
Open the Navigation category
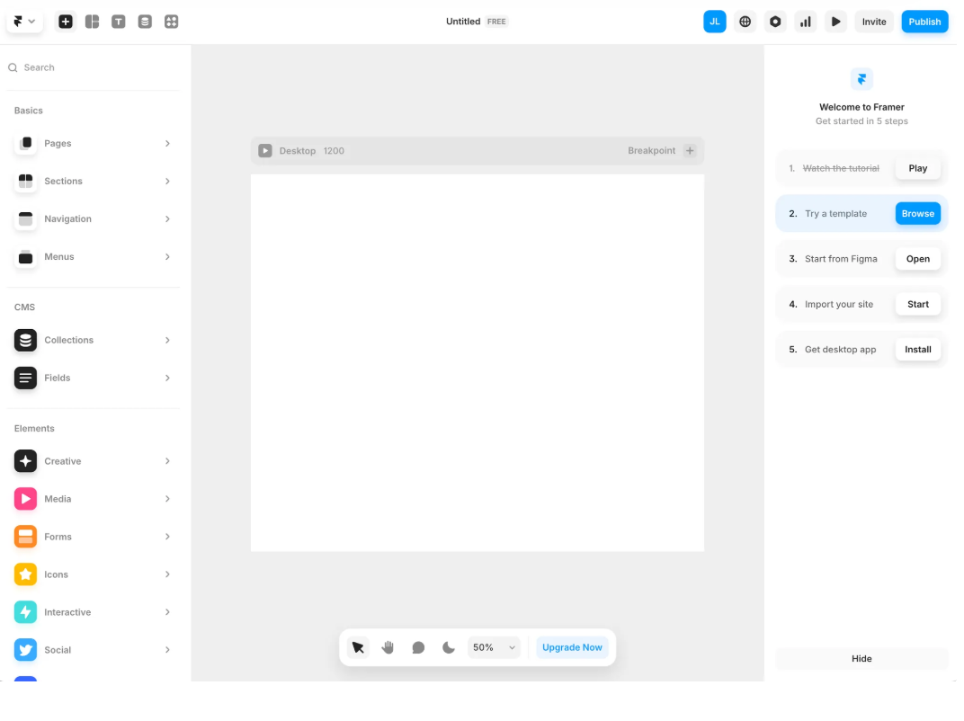pyautogui.click(x=94, y=218)
